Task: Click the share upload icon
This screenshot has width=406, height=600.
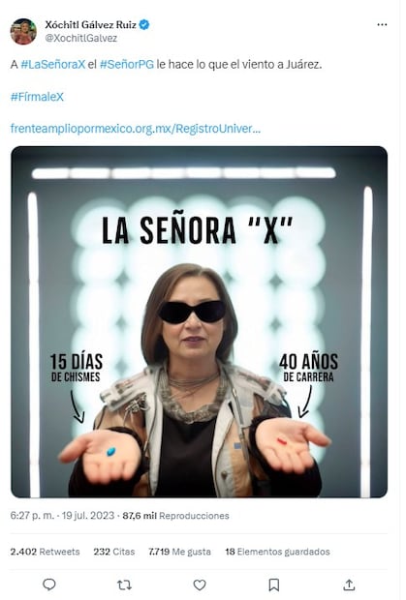Action: point(349,585)
